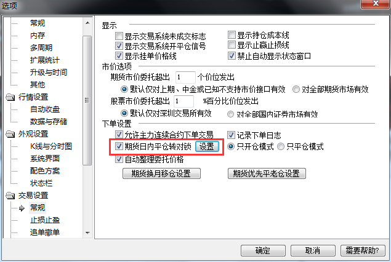Image resolution: width=391 pixels, height=262 pixels.
Task: Uncheck 期货日内平仓转对锁 option
Action: tap(119, 146)
